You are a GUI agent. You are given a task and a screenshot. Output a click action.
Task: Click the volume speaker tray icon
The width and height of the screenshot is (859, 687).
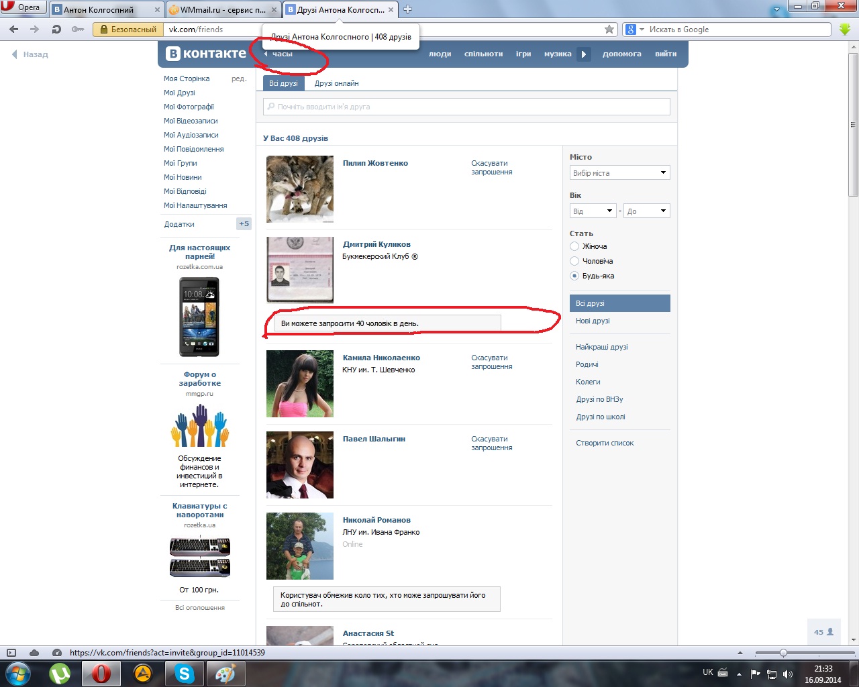(x=788, y=674)
